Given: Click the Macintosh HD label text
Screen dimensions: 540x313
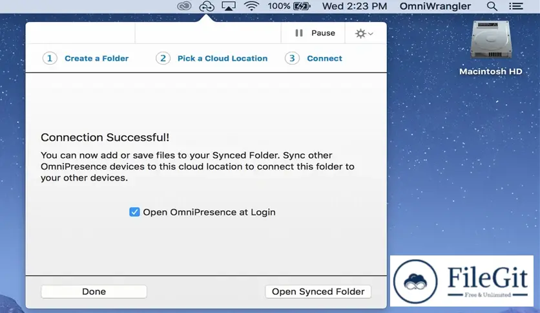Looking at the screenshot, I should pos(491,71).
